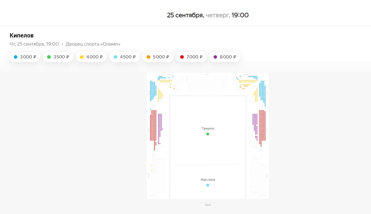This screenshot has width=371, height=214.
Task: Click the red dot in the 7000 ₽ chip
Action: point(182,57)
